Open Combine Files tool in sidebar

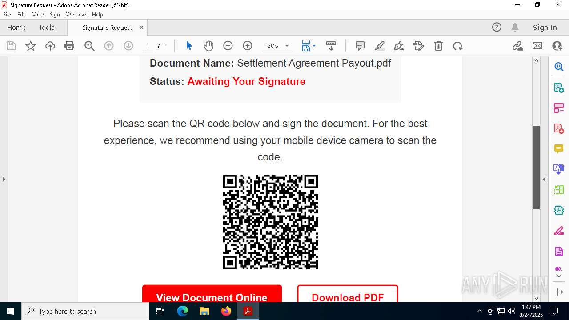click(x=559, y=169)
